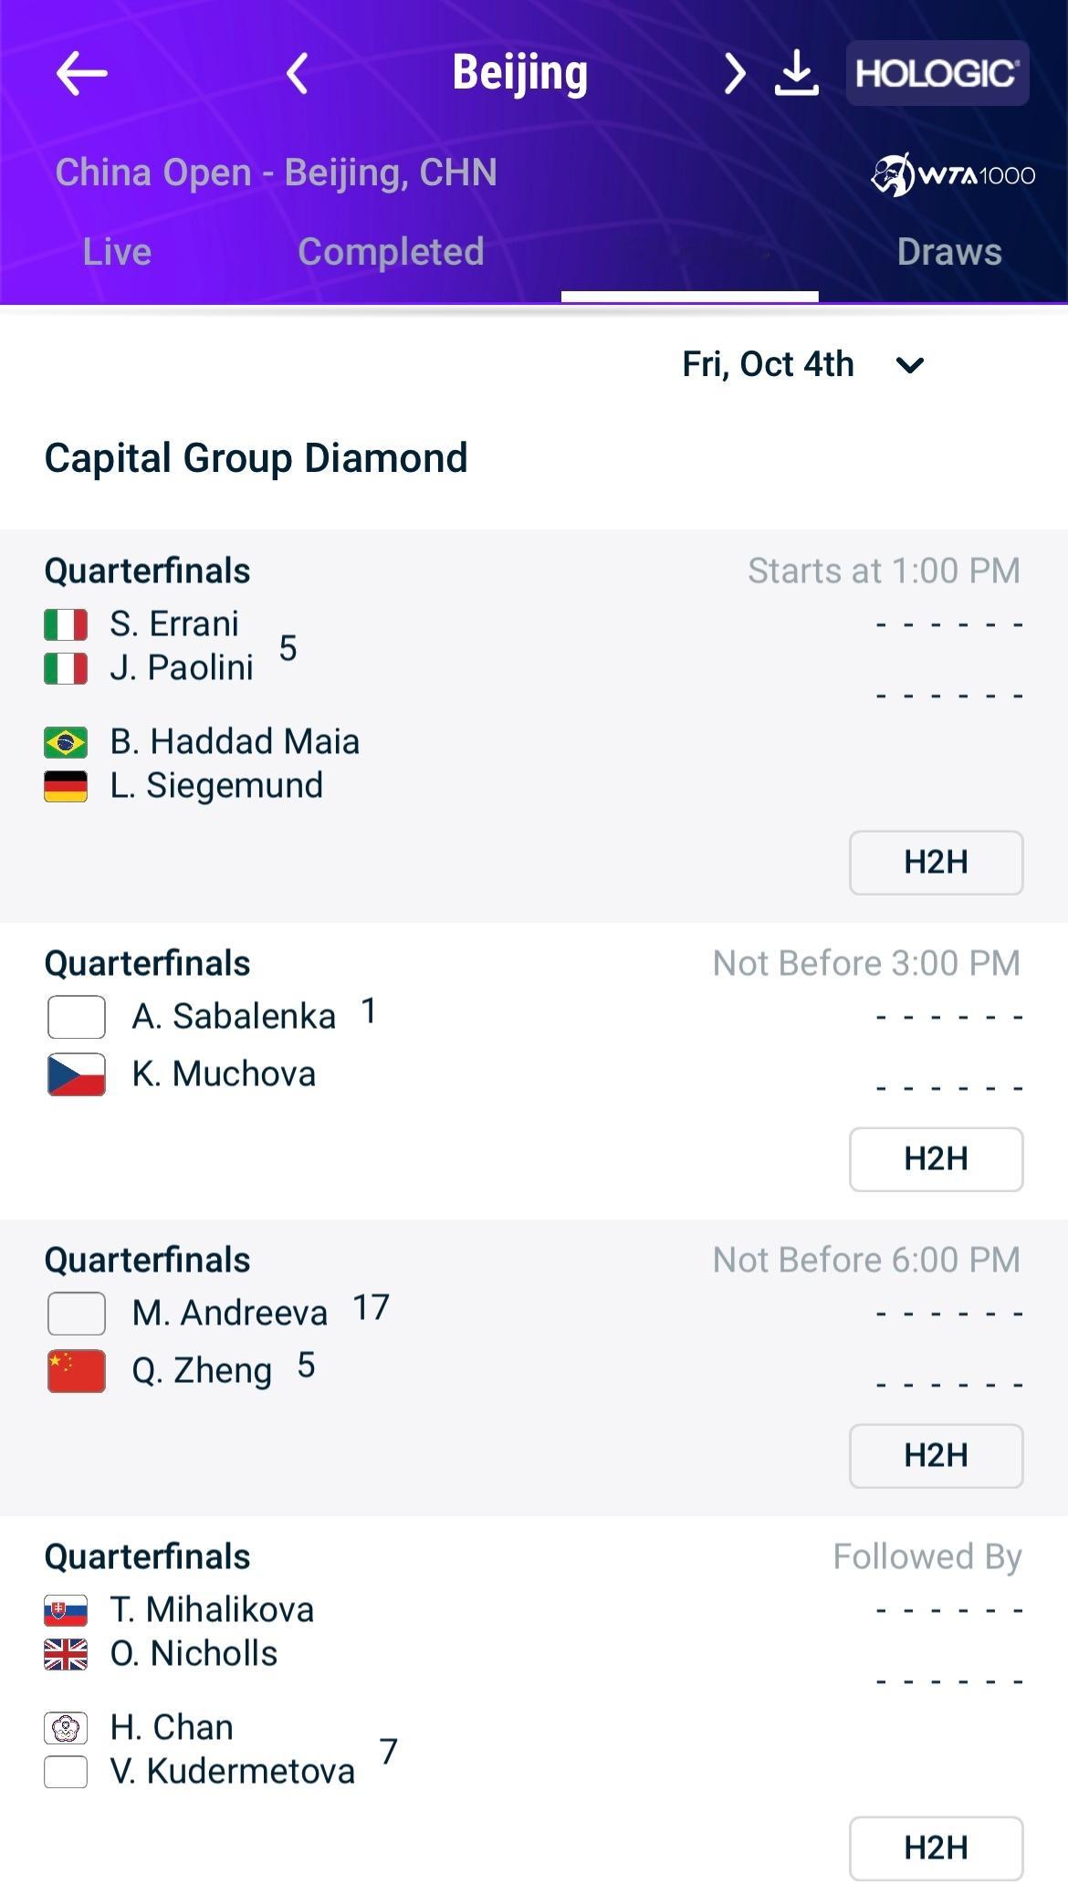Tap the back arrow icon

(x=81, y=73)
